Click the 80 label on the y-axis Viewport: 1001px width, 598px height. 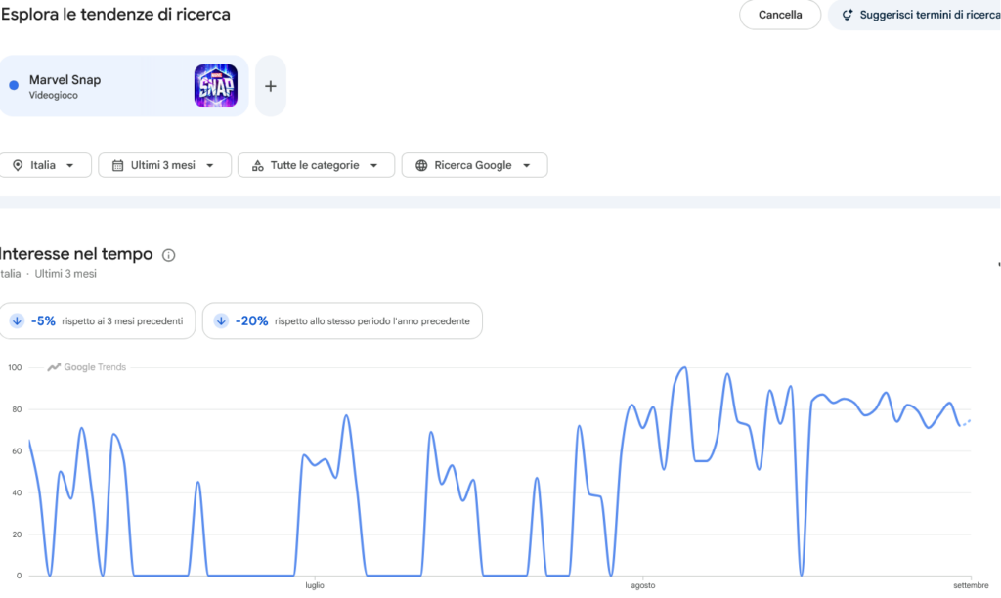(17, 409)
